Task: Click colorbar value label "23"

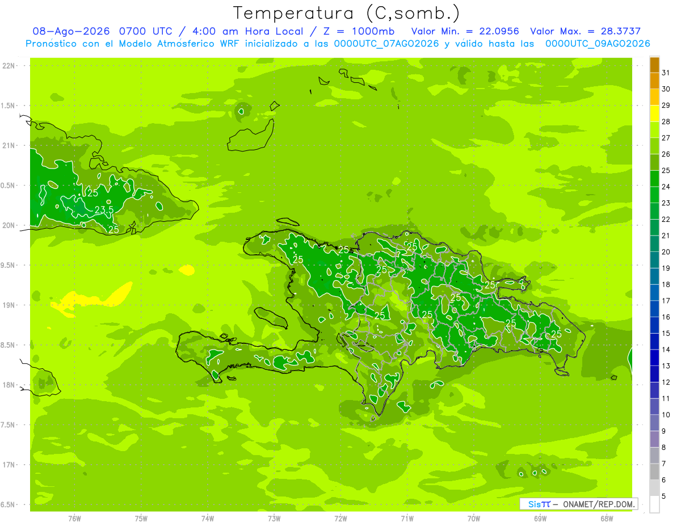Action: point(666,203)
